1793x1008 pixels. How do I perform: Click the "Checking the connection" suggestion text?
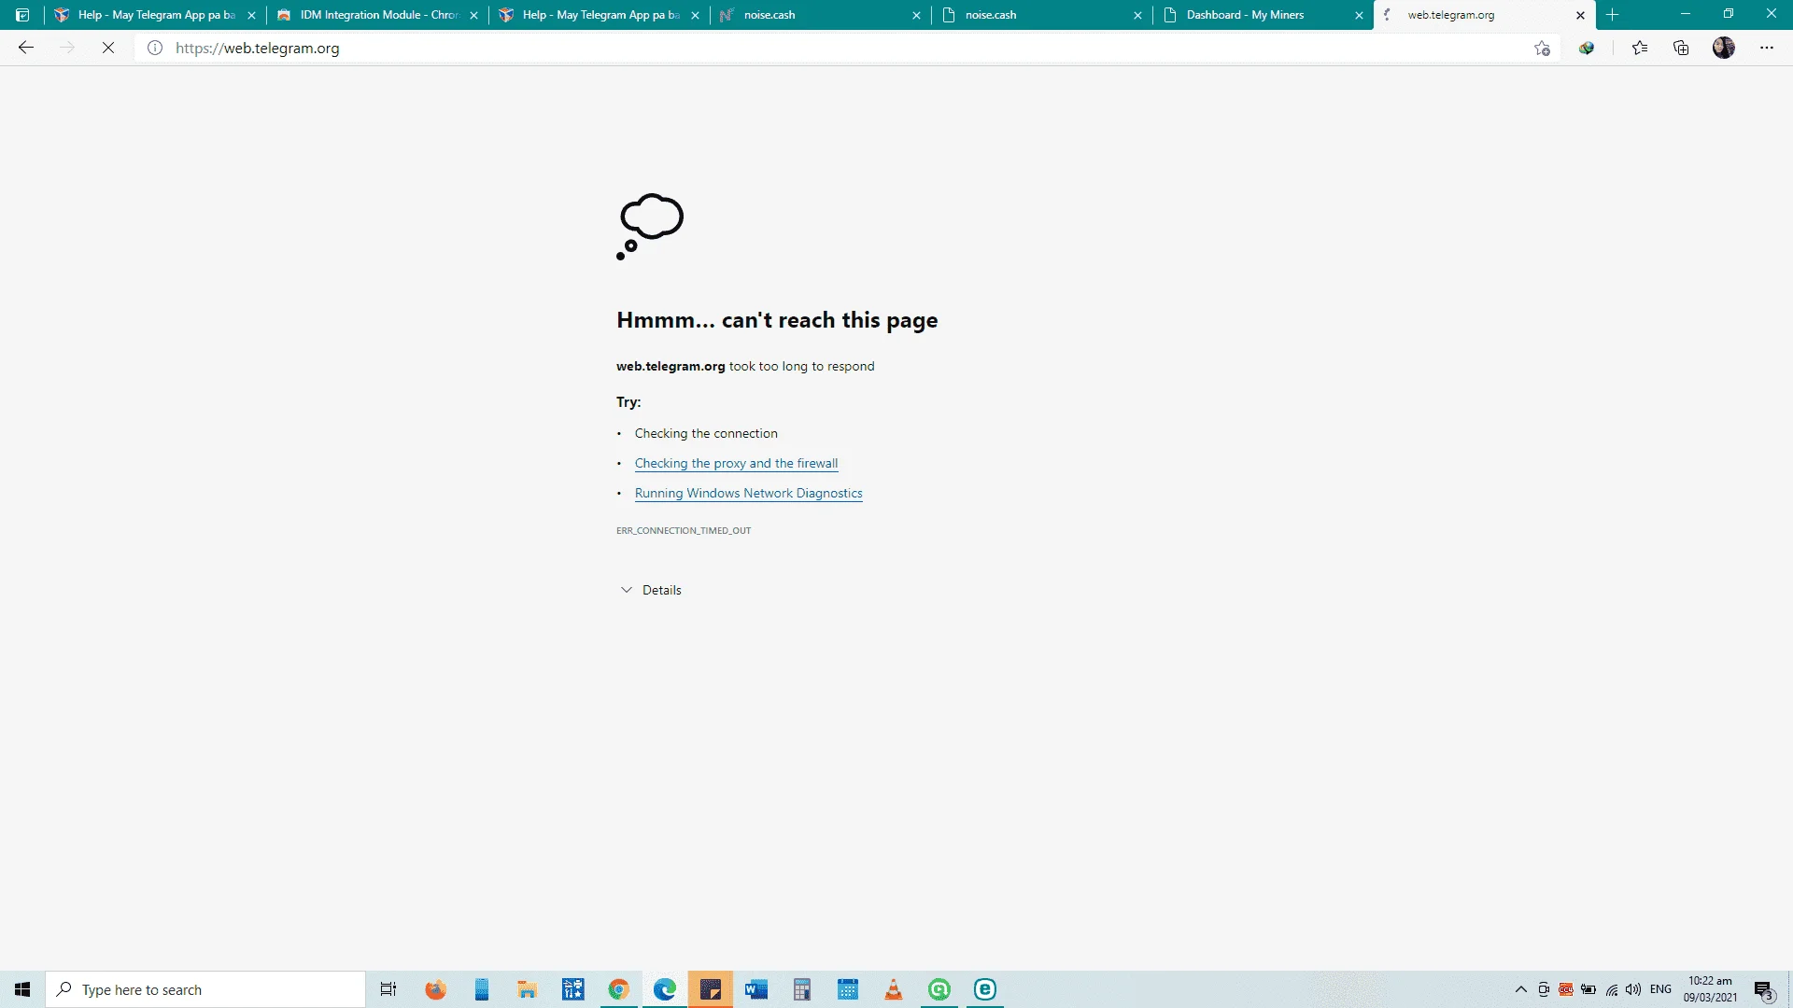(x=706, y=433)
